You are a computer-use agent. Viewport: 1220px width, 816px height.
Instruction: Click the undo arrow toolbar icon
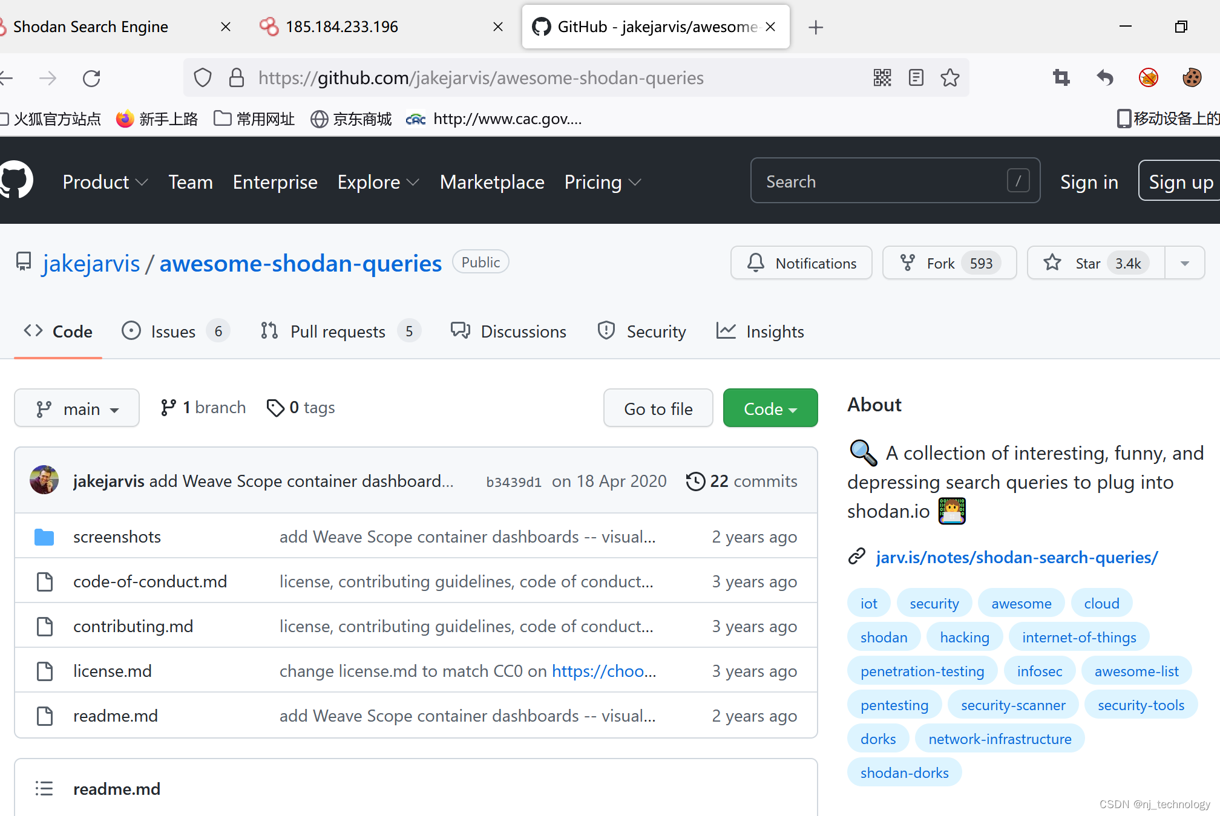tap(1104, 77)
